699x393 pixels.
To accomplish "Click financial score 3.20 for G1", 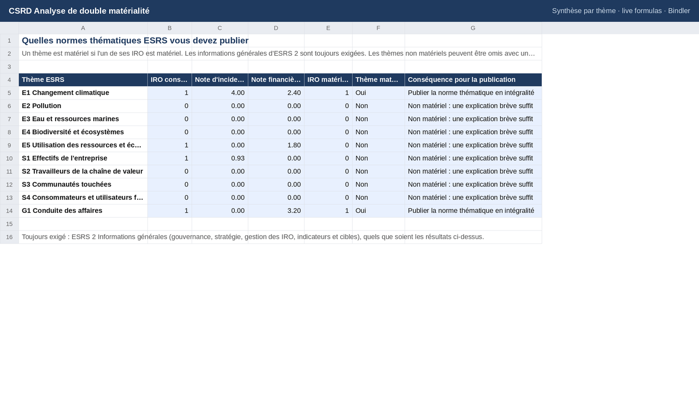I will click(276, 211).
